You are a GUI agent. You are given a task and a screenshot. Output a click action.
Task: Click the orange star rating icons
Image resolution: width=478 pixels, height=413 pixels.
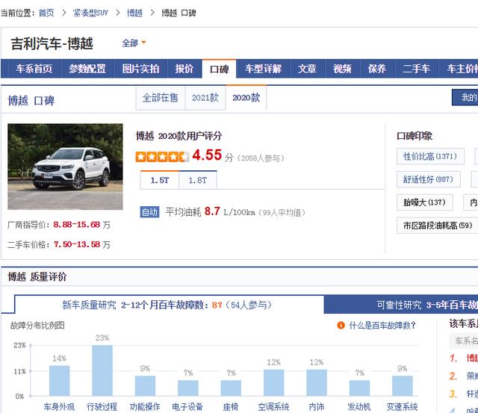162,157
